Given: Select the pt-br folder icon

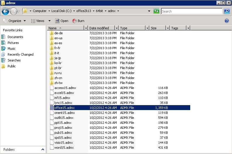Looking at the screenshot, I should point(52,68).
